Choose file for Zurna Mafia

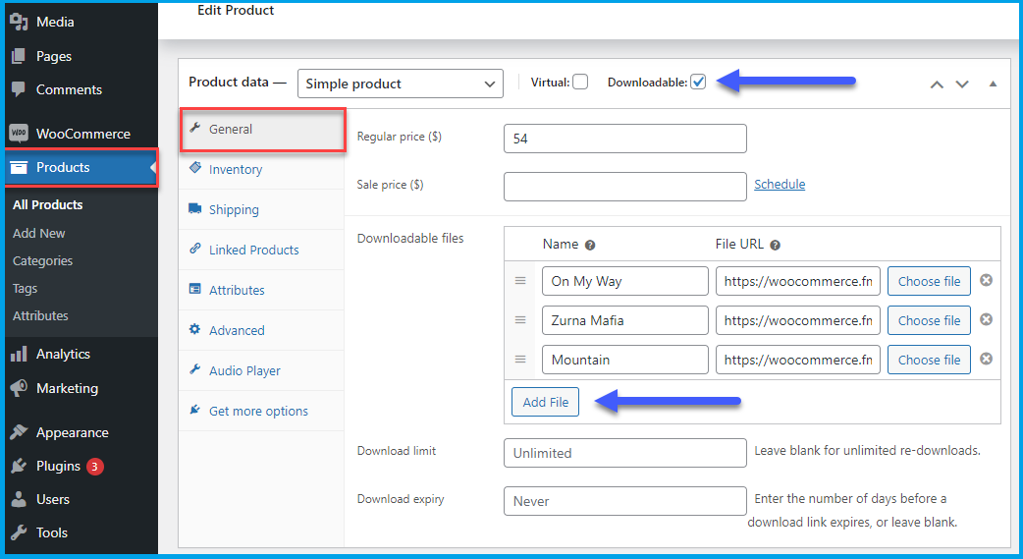pyautogui.click(x=929, y=320)
